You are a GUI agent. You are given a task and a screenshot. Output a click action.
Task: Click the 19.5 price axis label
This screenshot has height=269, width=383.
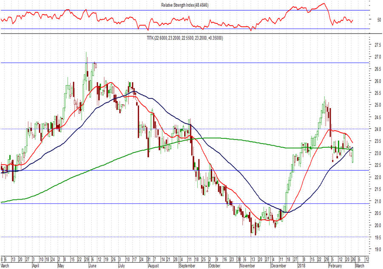click(377, 237)
